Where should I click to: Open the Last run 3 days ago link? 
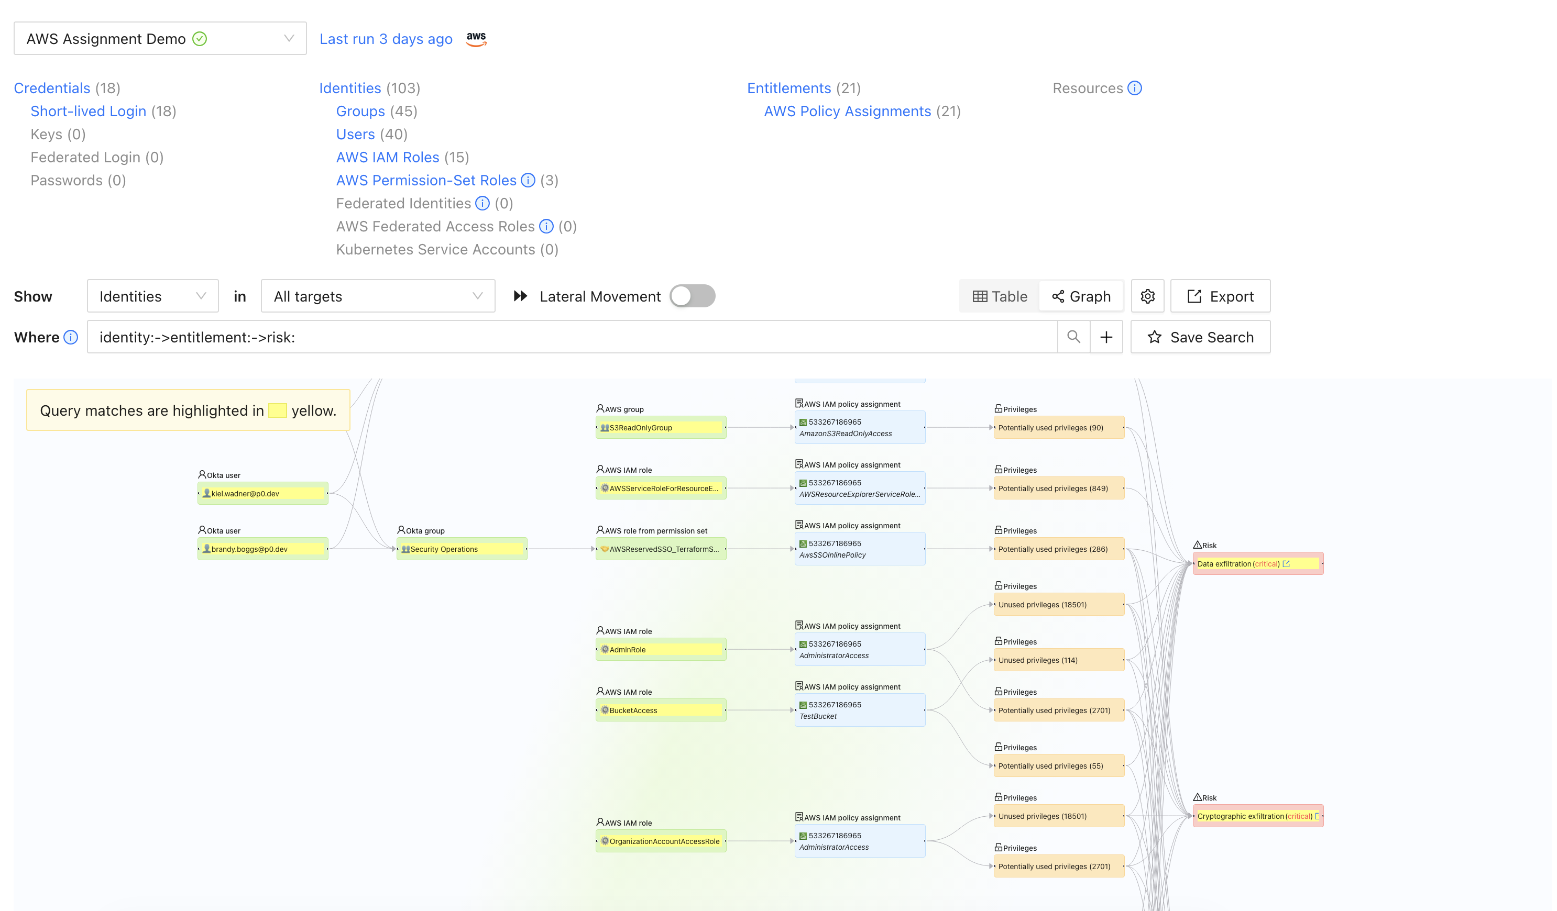[386, 39]
